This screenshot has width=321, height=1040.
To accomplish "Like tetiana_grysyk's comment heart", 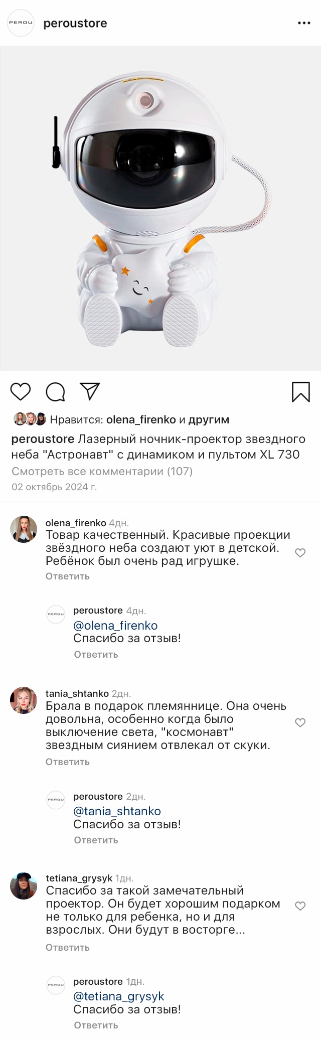I will point(300,906).
